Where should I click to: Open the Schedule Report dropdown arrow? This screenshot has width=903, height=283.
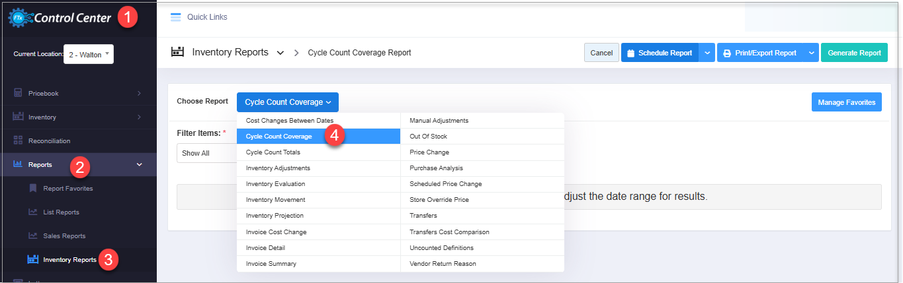(x=707, y=53)
